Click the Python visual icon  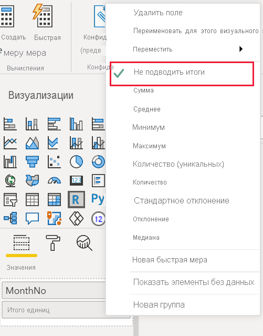pyautogui.click(x=98, y=199)
